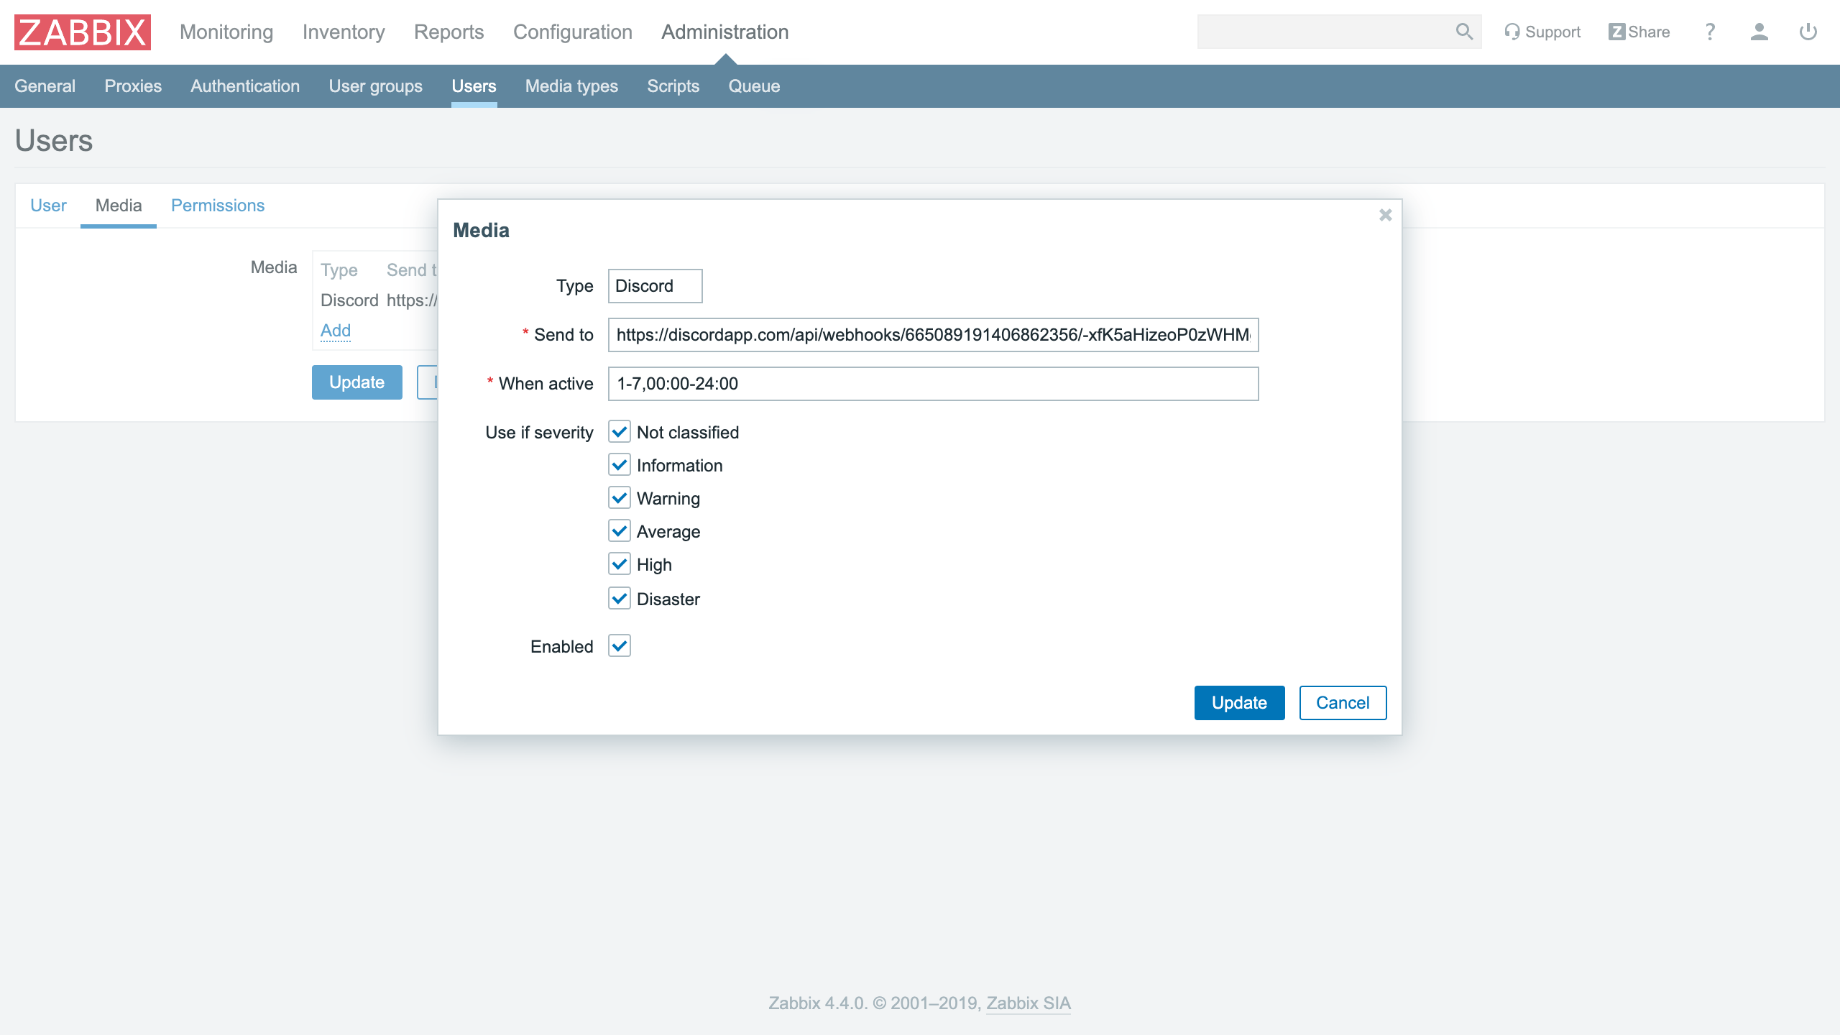Open the Zabbix SIA footer link
Viewport: 1840px width, 1035px height.
click(x=1029, y=1003)
